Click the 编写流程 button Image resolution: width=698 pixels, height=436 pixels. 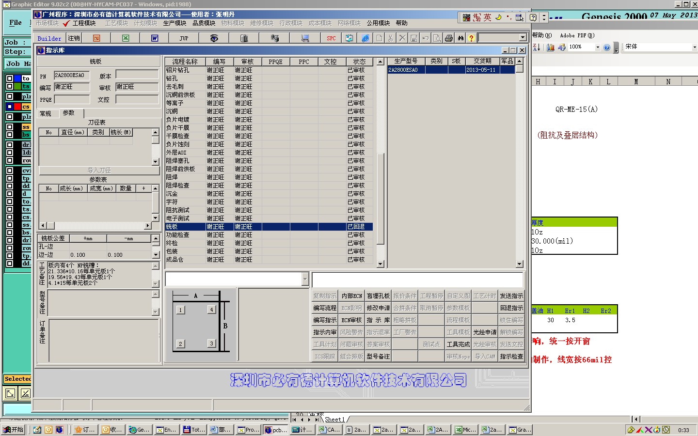pos(325,308)
